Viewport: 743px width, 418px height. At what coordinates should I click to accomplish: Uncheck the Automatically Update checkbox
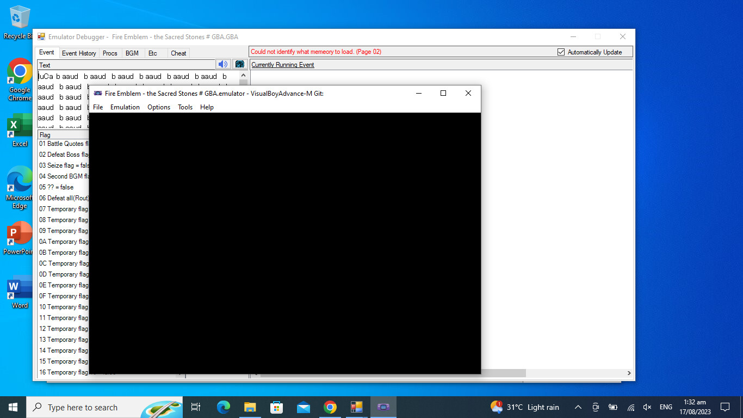click(561, 52)
